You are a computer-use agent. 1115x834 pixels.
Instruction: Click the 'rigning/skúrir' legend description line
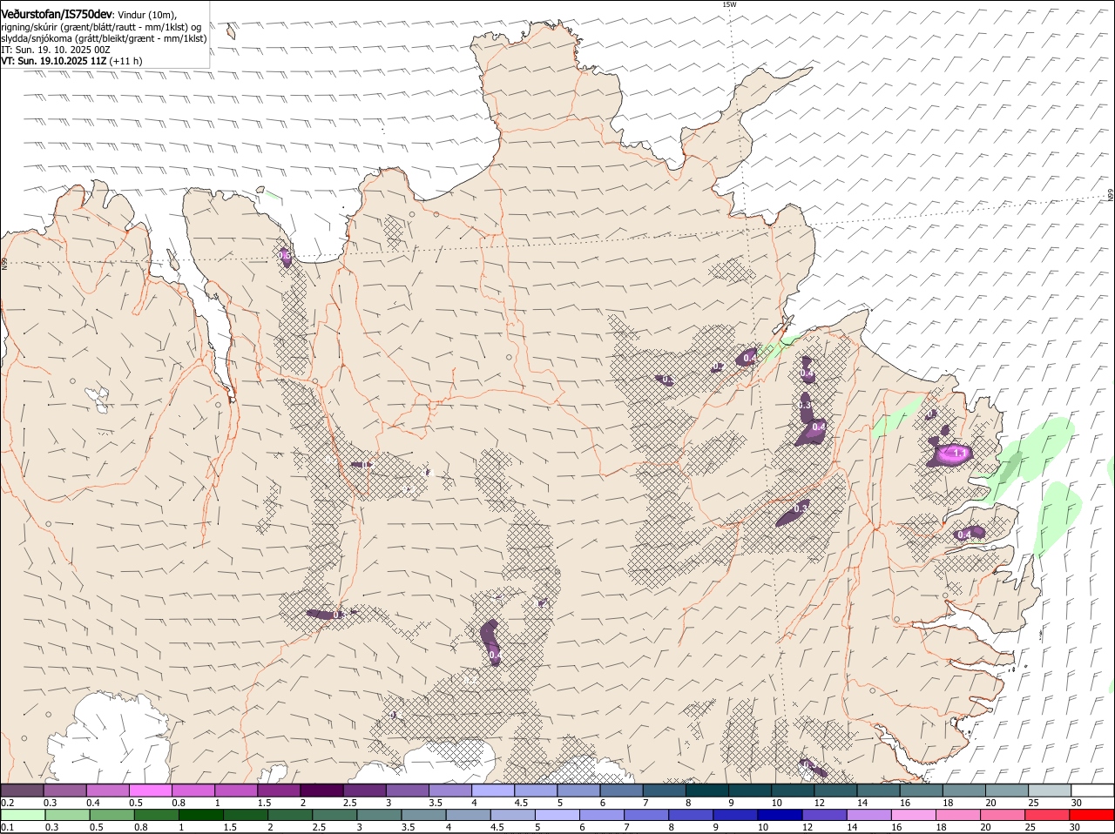(101, 26)
